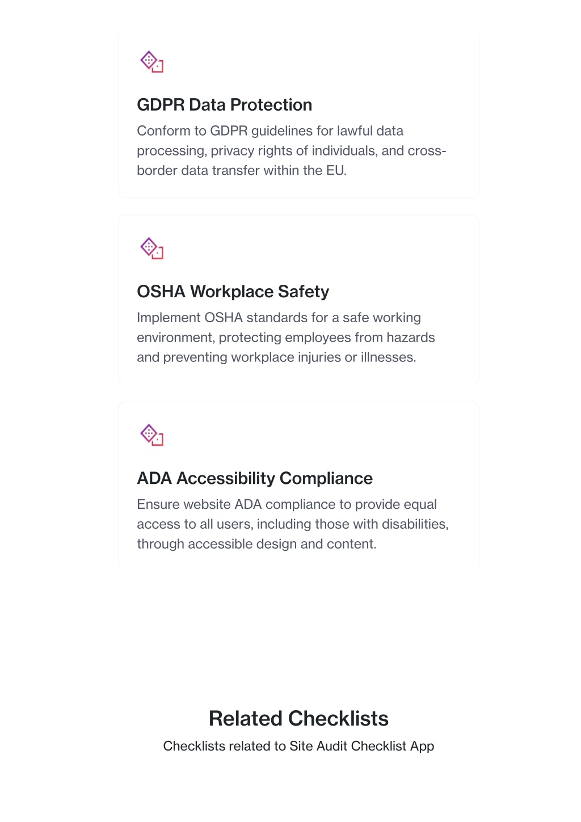Click the 'processing, privacy rights of individuals' line
Screen dimensions: 581x822
[x=292, y=151]
